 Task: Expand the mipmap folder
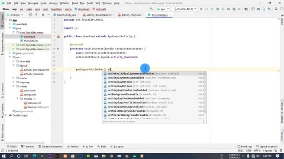tap(14, 82)
